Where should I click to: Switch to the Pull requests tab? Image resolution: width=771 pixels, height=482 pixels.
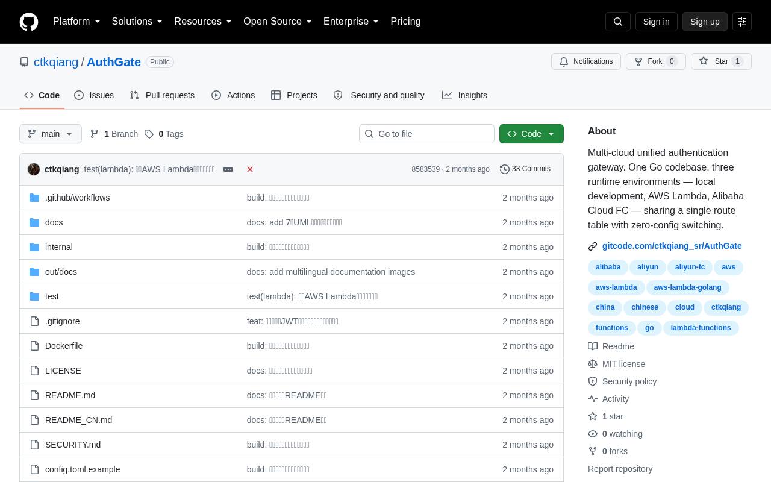[x=162, y=95]
